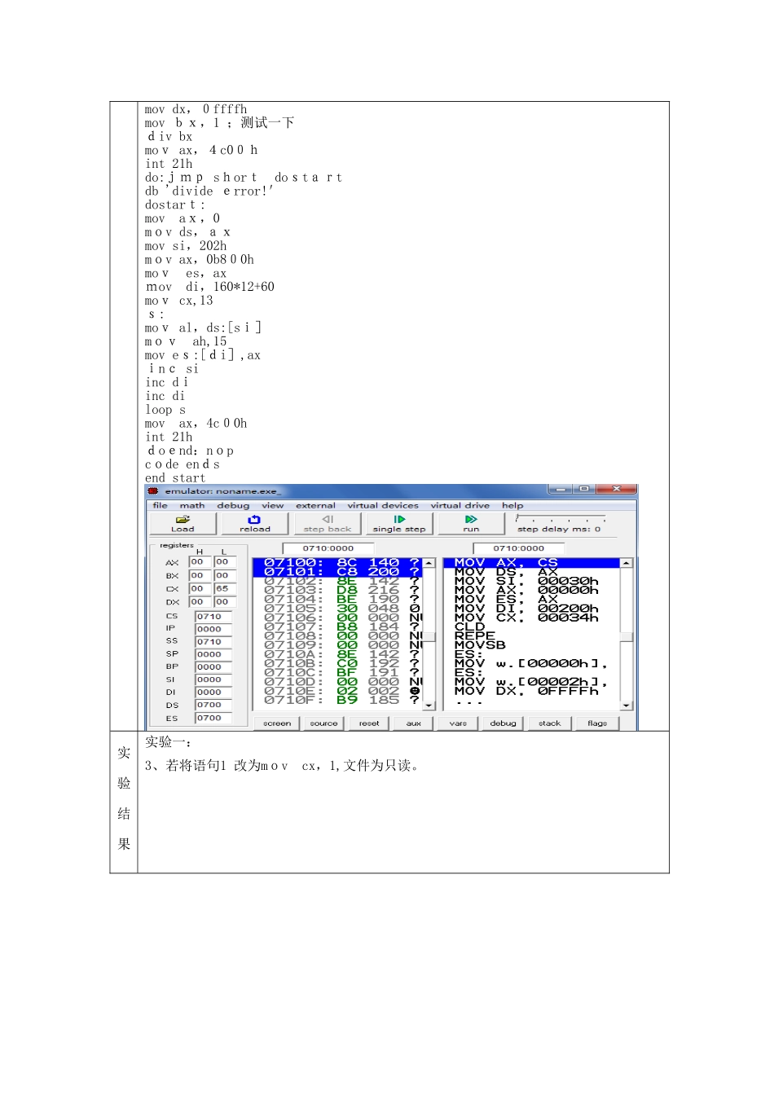Click the memory list scroll down arrow
This screenshot has width=774, height=1095.
tap(429, 706)
